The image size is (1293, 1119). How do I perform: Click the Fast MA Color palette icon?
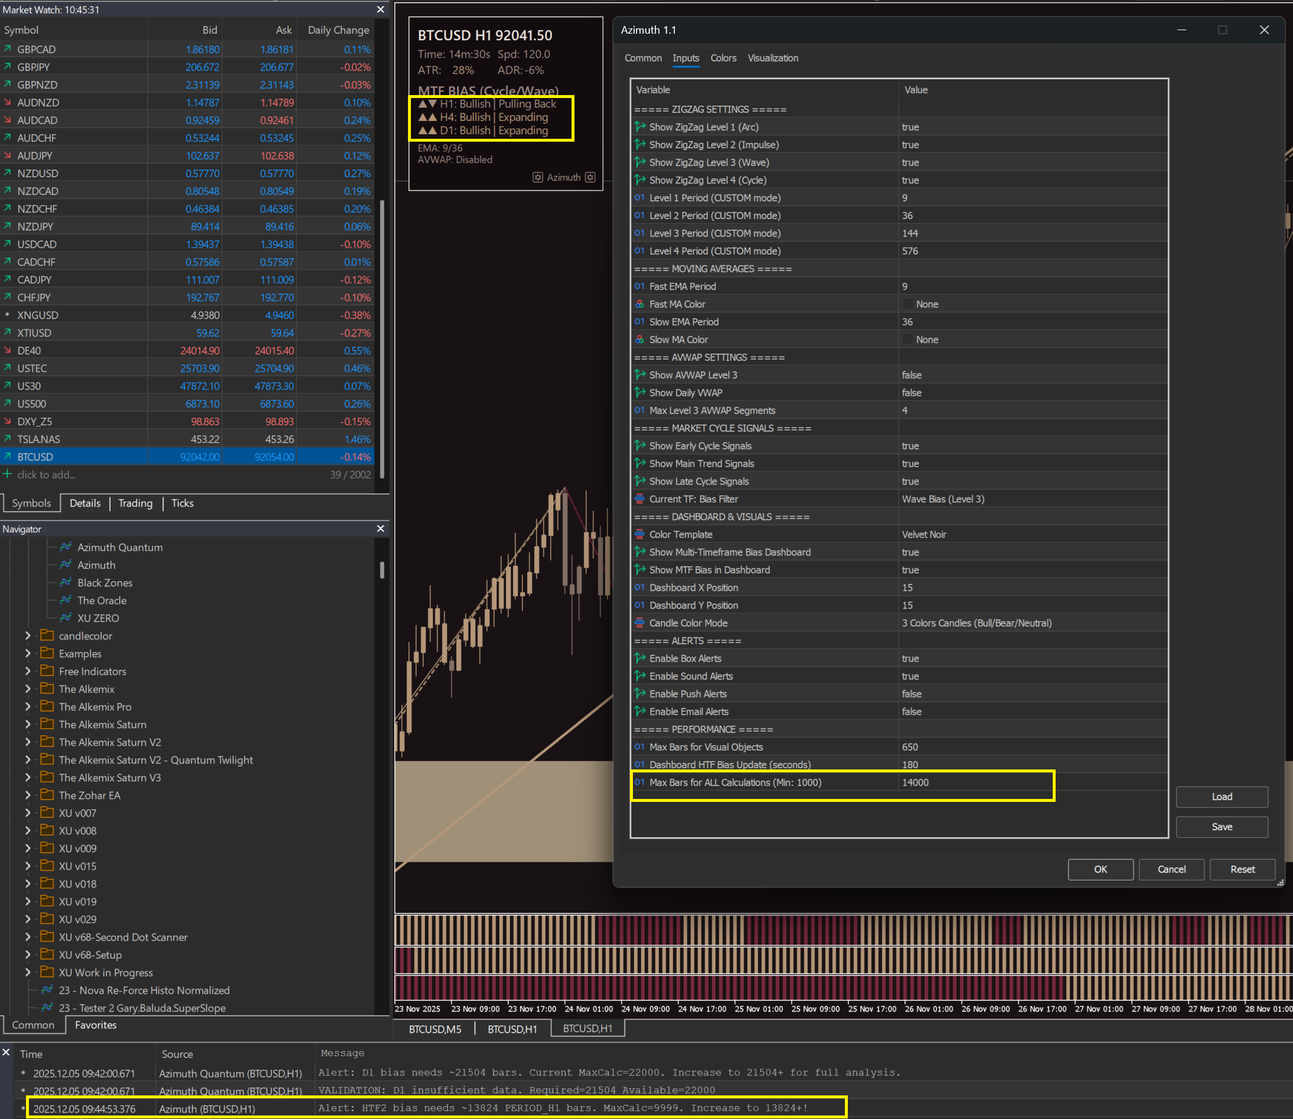tap(639, 304)
